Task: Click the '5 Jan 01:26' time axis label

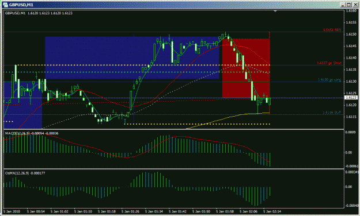Action: coord(131,211)
